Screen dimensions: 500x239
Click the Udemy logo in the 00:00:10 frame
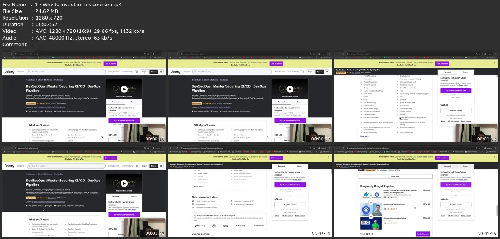point(10,72)
